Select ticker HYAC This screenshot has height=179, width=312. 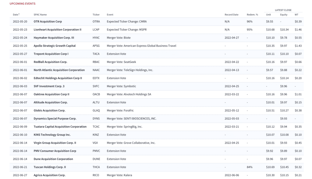tap(96, 38)
